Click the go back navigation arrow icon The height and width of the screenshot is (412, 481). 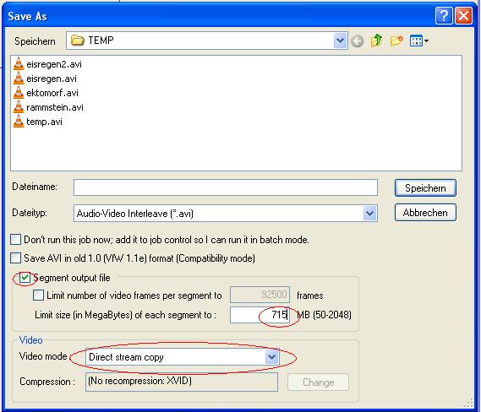click(357, 41)
